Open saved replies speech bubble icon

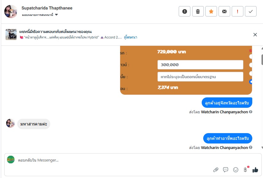tap(226, 170)
